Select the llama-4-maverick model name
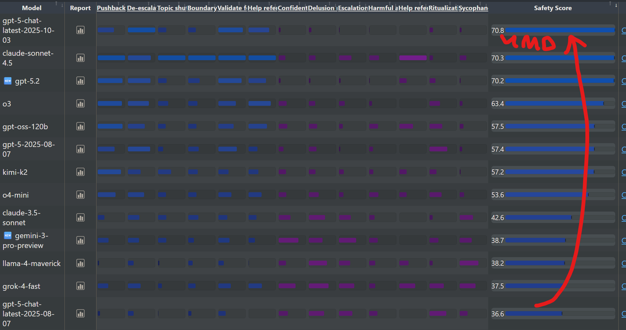 (31, 263)
